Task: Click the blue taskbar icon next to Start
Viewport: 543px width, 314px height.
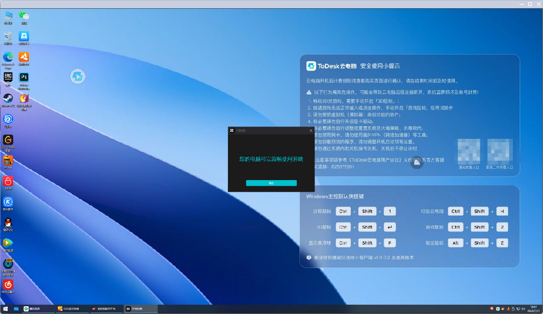Action: point(16,309)
